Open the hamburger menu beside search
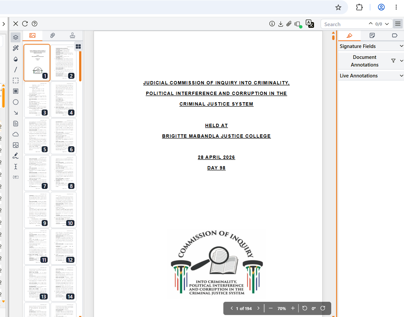404x317 pixels. (398, 24)
